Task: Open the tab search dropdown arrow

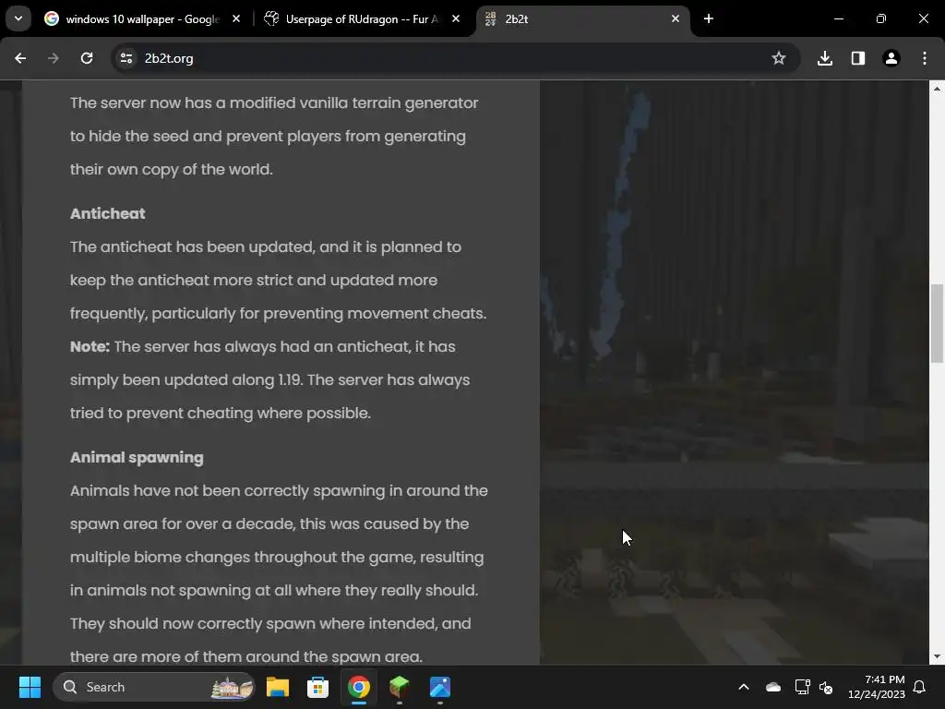Action: tap(18, 18)
